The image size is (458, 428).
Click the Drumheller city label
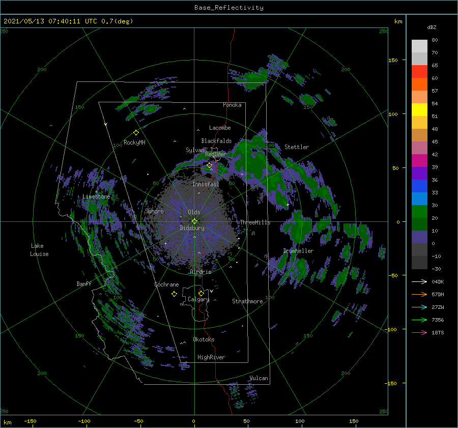[298, 251]
